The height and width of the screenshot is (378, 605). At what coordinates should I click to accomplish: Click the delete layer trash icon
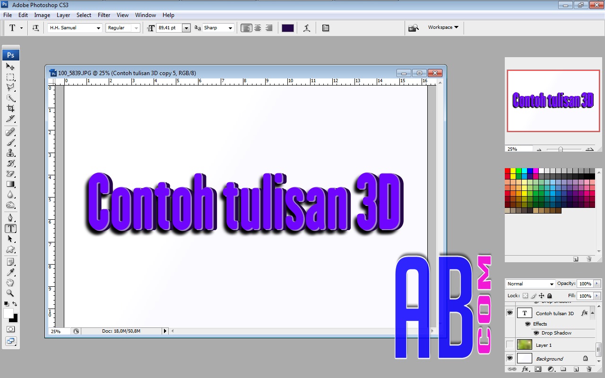click(589, 369)
